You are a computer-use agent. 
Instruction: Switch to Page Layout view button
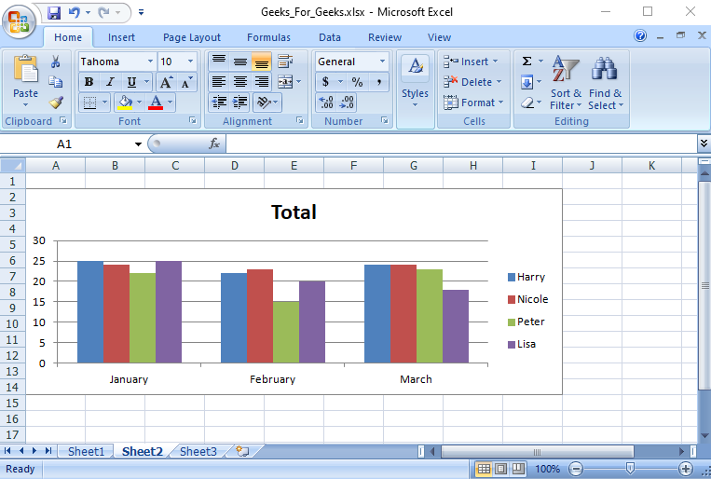tap(500, 469)
